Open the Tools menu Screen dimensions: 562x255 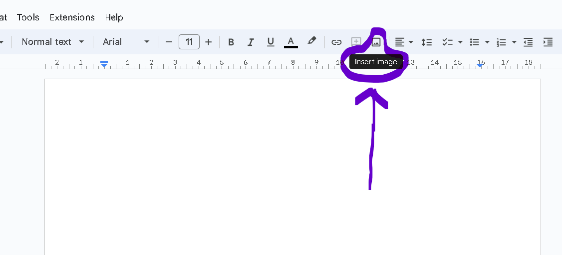(28, 17)
